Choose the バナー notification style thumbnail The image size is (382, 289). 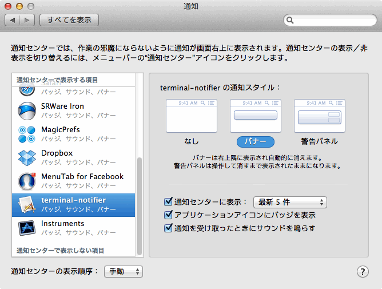click(x=256, y=116)
